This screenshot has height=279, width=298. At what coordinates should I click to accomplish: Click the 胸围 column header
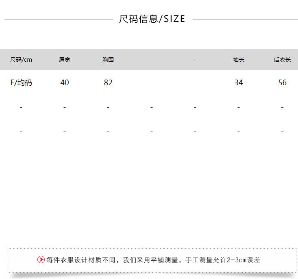pos(108,60)
